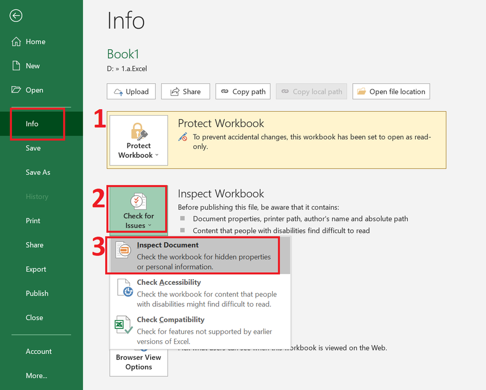Open Print in the sidebar
This screenshot has width=486, height=390.
[42, 221]
